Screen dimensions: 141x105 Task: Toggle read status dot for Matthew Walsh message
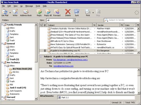(x=95, y=29)
